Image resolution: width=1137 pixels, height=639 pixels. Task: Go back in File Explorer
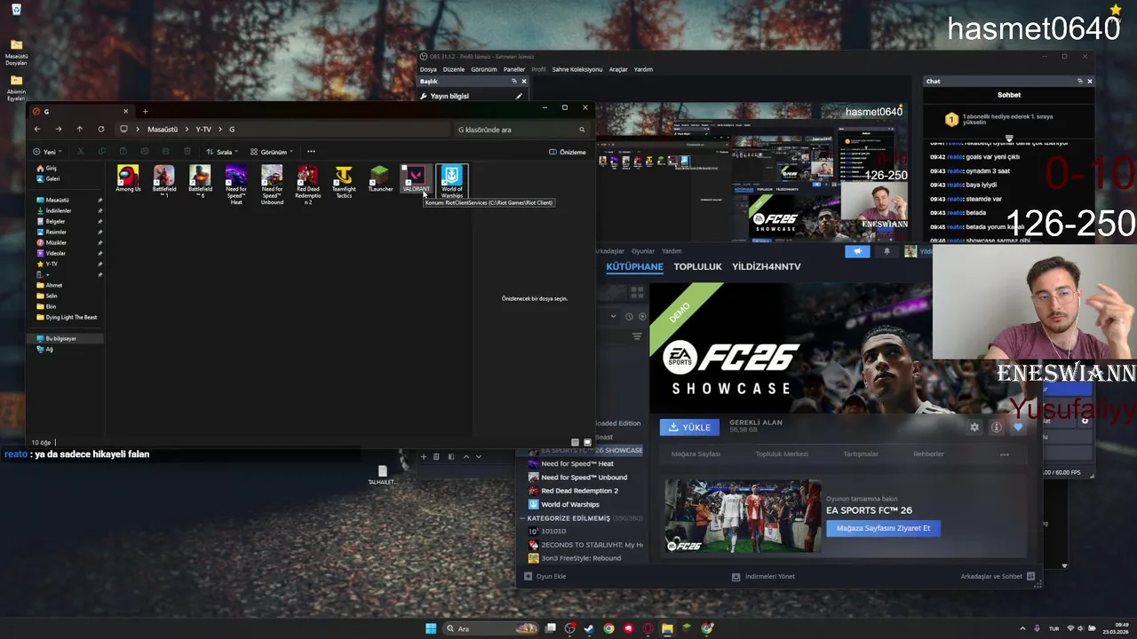tap(37, 130)
